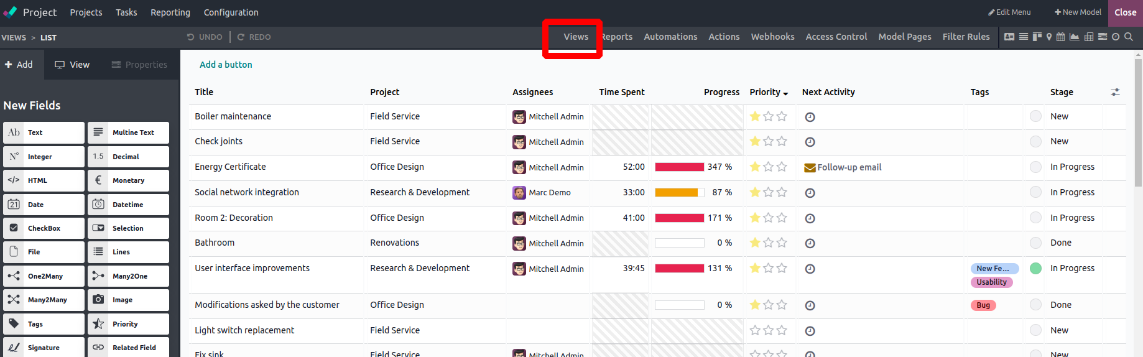Open the Form view editor icon
The height and width of the screenshot is (357, 1143).
coord(1009,37)
